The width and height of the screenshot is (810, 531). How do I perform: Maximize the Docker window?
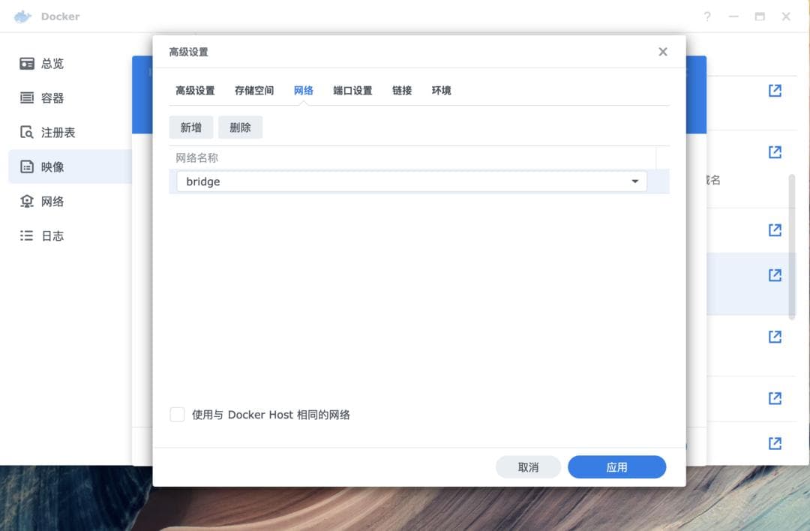(x=760, y=16)
